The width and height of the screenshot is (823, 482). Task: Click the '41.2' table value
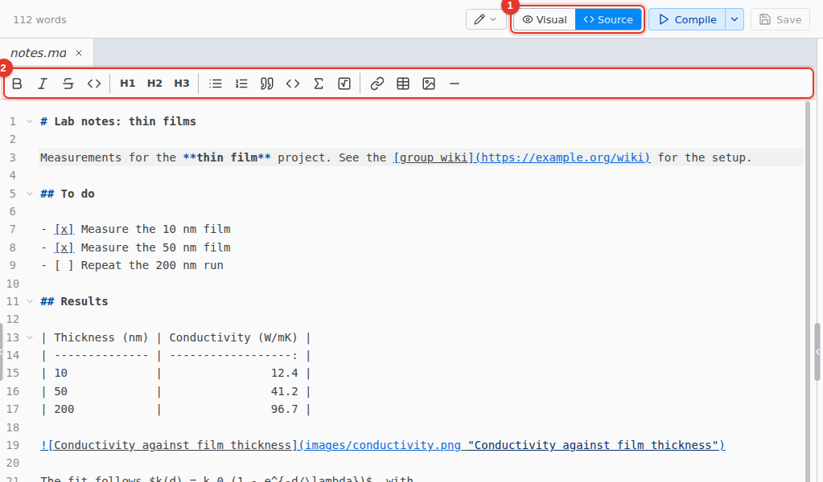285,391
